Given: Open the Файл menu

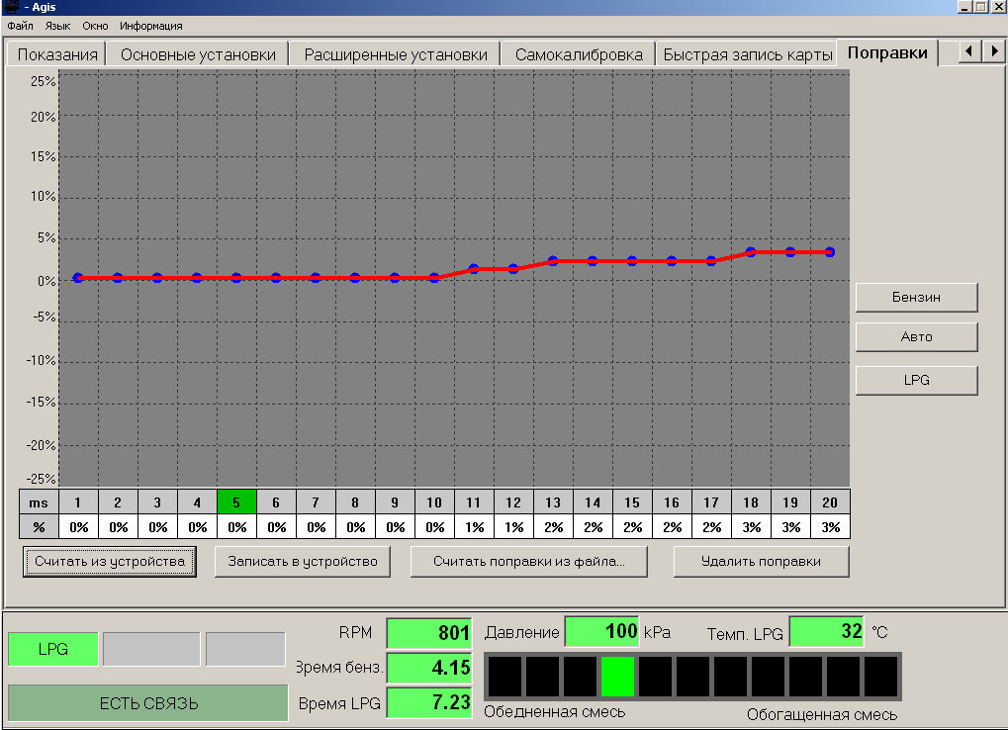Looking at the screenshot, I should (x=20, y=26).
